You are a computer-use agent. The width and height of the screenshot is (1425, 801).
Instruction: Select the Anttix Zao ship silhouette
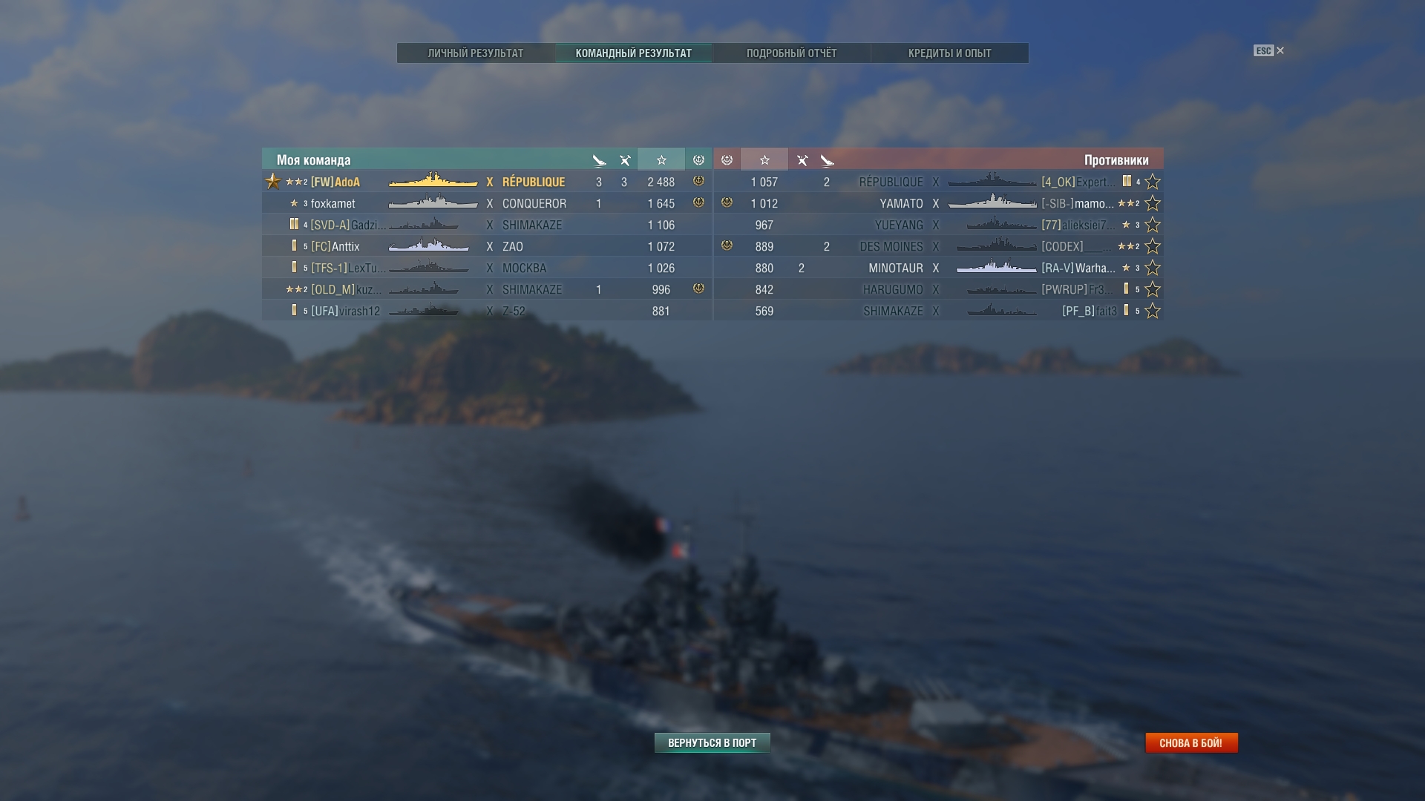[x=429, y=245]
